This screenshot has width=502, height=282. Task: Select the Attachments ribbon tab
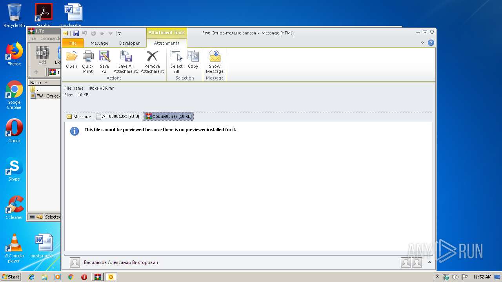click(166, 43)
